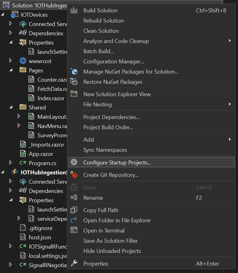Viewport: 238px width, 273px height.
Task: Select the IOTSignalRFunction C# file
Action: 48,246
